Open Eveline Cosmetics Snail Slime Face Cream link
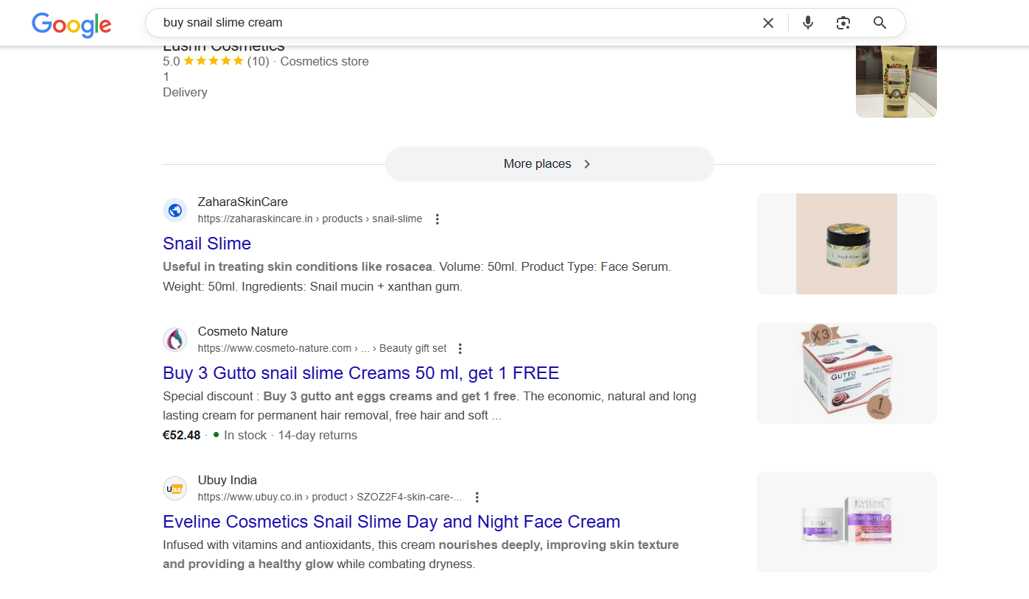1029x599 pixels. [391, 522]
